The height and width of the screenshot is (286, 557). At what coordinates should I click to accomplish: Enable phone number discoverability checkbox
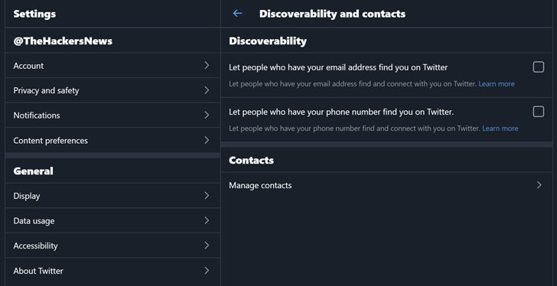click(x=538, y=112)
